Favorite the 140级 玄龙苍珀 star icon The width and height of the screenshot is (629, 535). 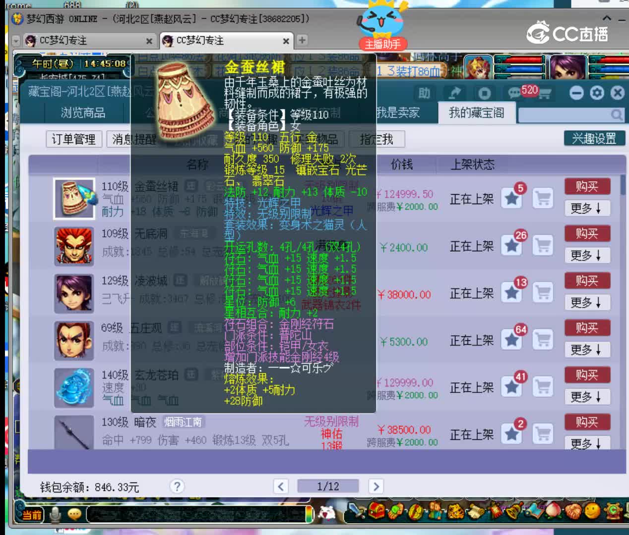point(511,387)
